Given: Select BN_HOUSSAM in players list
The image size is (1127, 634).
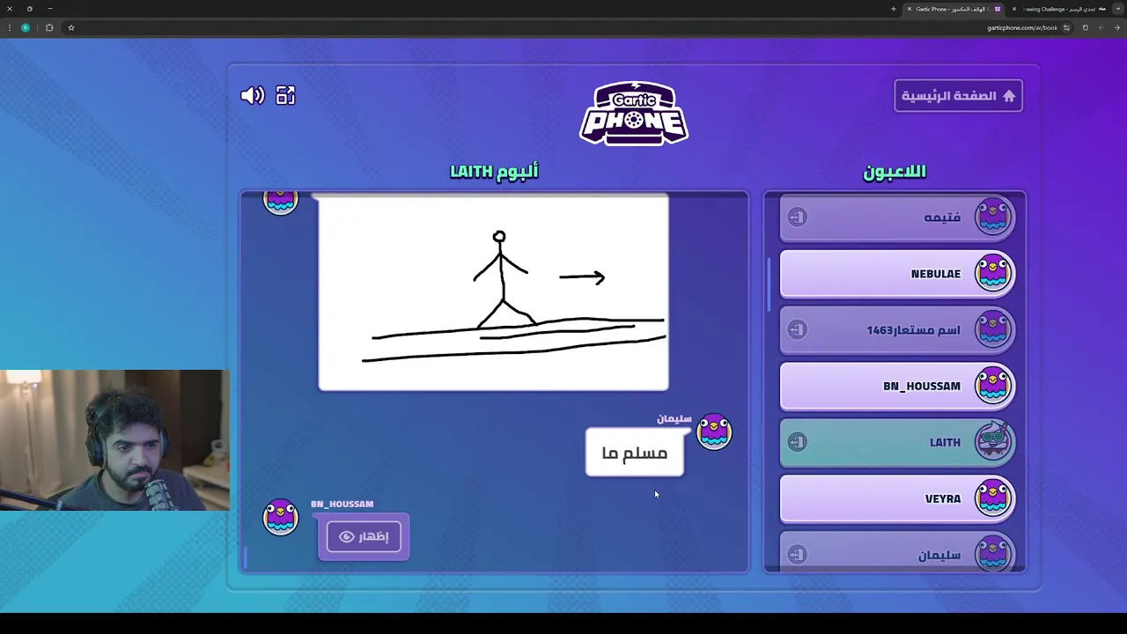Looking at the screenshot, I should pos(897,387).
